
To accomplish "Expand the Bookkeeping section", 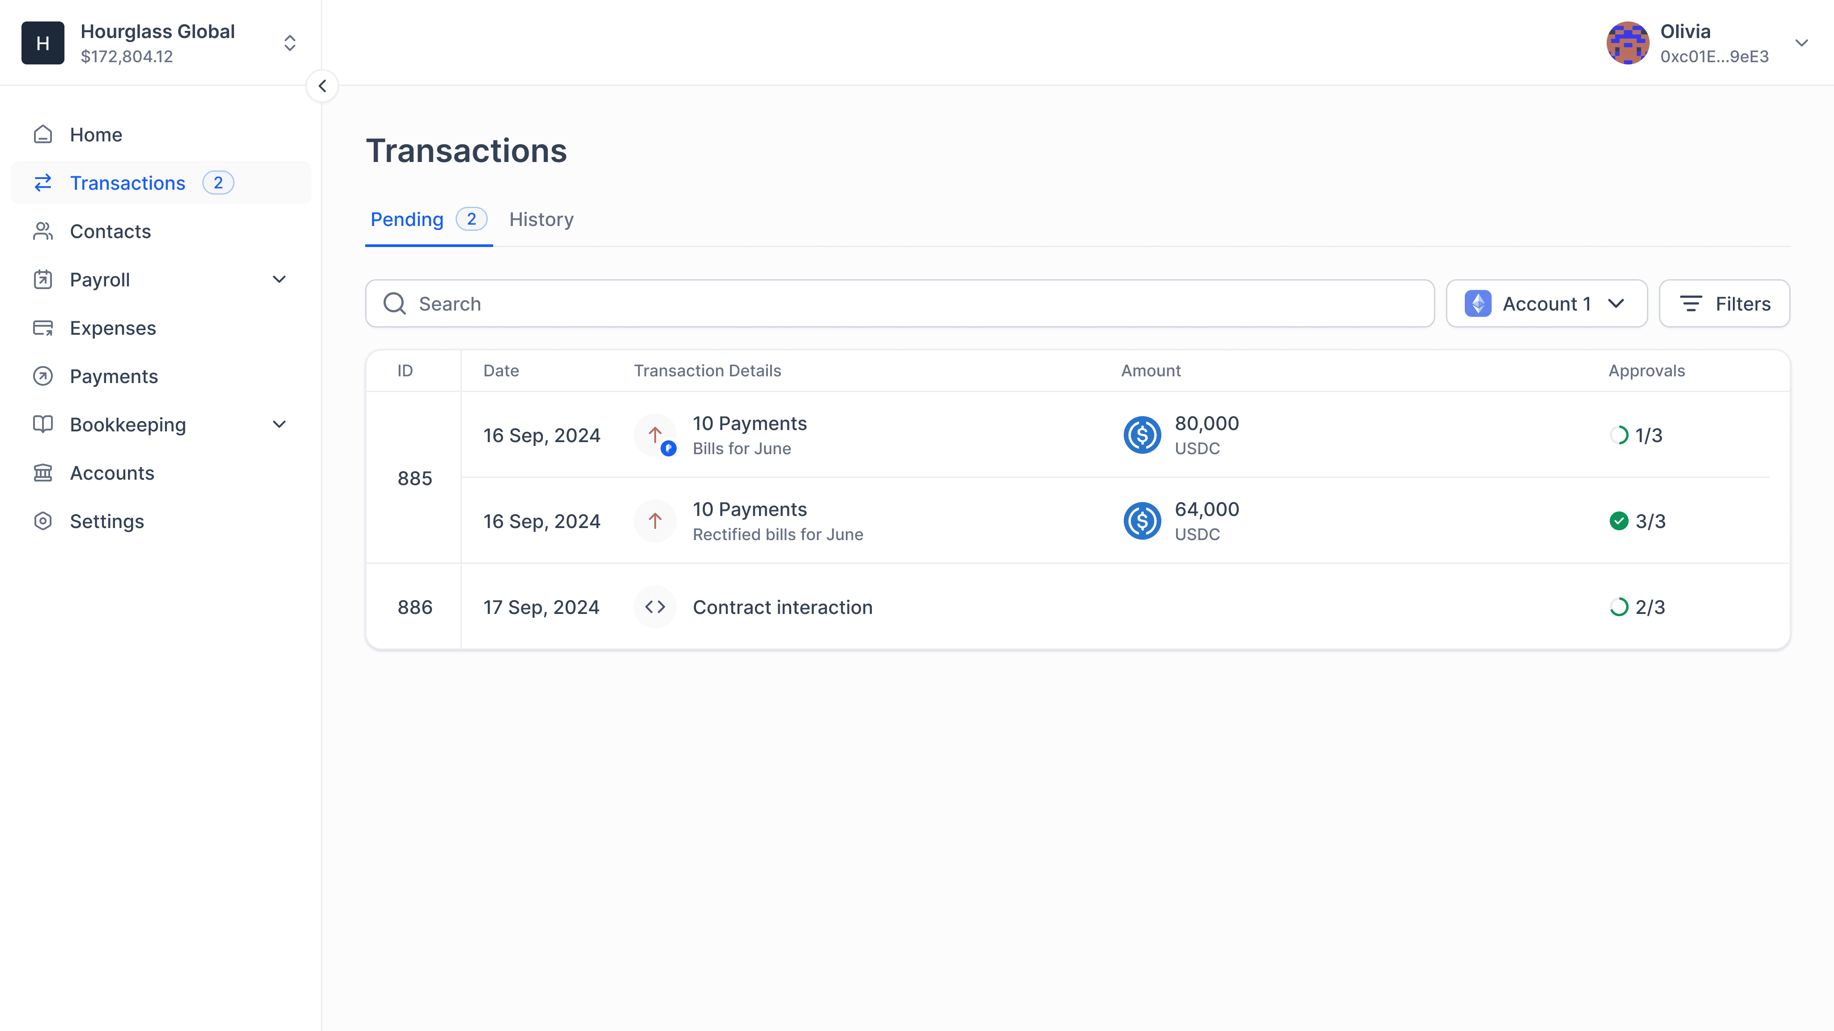I will pyautogui.click(x=279, y=424).
